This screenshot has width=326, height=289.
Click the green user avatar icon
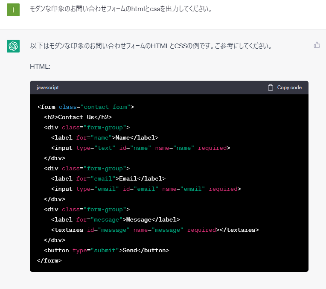13,10
